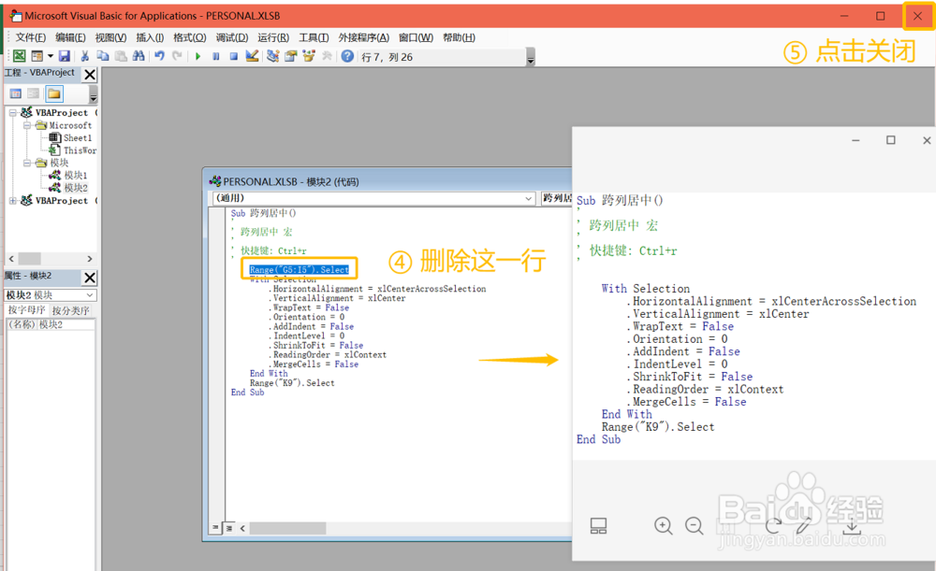This screenshot has height=571, width=936.
Task: Zoom in using the image viewer magnifier
Action: pos(664,526)
